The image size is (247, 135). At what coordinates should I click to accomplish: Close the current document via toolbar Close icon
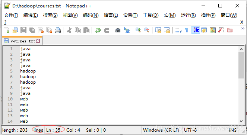(x=41, y=30)
